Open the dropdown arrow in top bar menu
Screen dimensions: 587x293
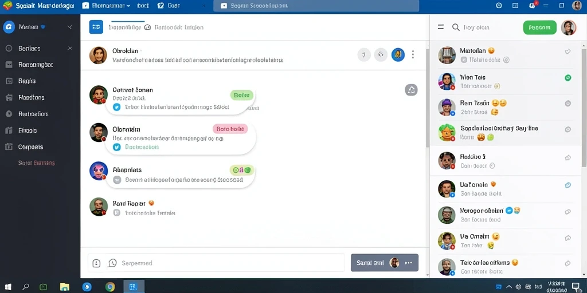128,6
